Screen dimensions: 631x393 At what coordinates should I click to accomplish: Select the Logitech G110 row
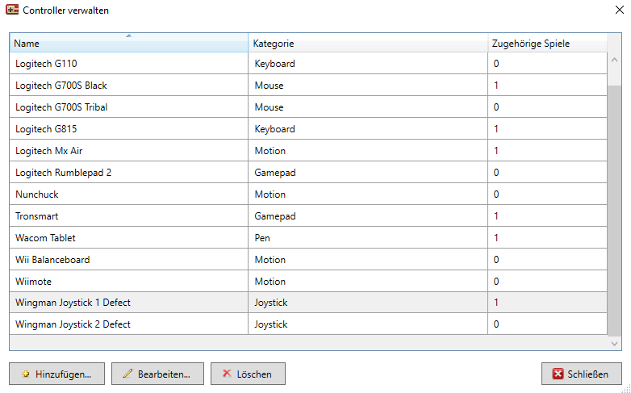pyautogui.click(x=308, y=63)
